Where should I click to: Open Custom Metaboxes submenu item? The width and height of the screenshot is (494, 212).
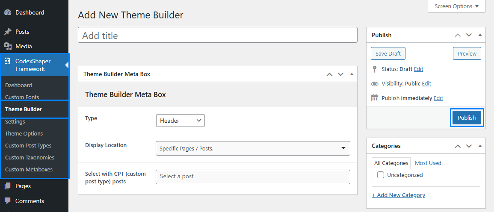pyautogui.click(x=29, y=170)
